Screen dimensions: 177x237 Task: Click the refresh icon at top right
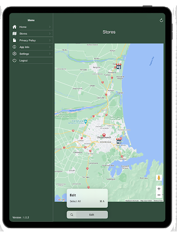(x=161, y=20)
